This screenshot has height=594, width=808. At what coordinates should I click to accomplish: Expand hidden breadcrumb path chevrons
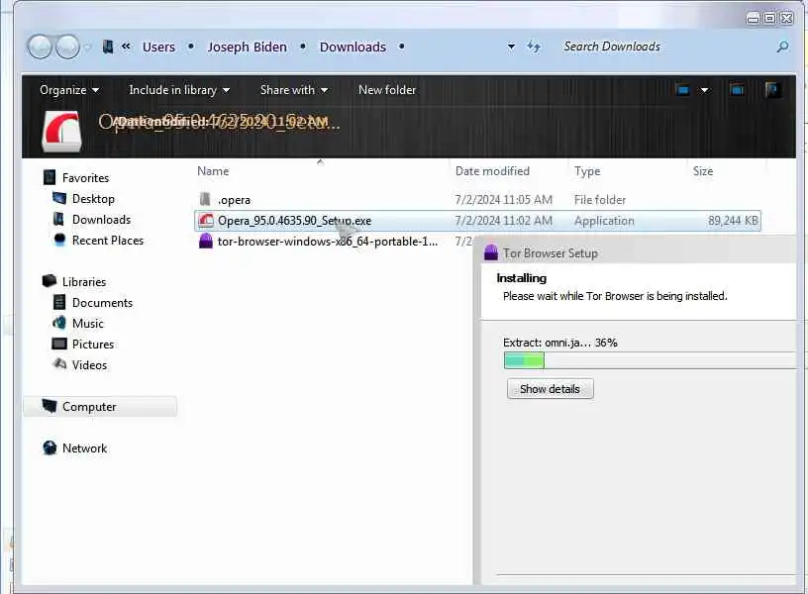[127, 47]
